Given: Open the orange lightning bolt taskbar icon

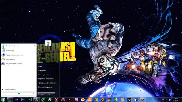Looking at the screenshot, I should point(83,99).
